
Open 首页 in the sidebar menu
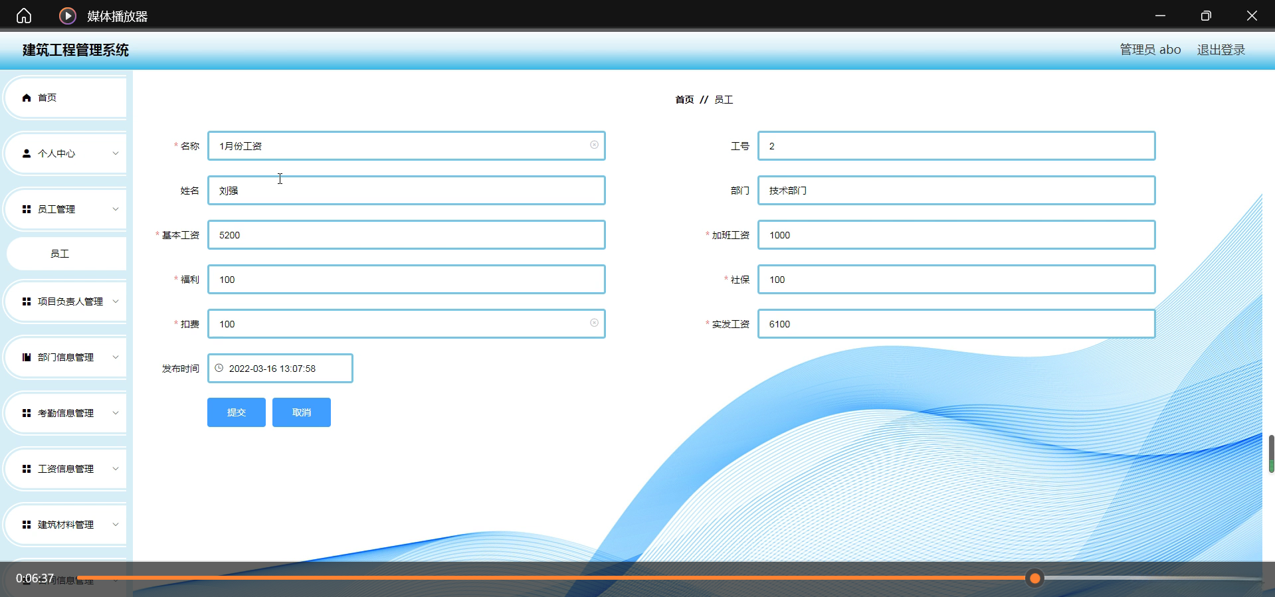65,98
